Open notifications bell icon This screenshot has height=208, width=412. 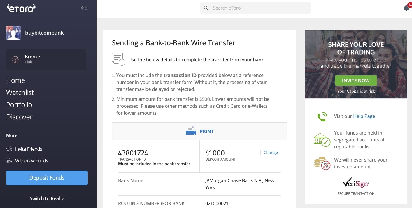click(406, 8)
